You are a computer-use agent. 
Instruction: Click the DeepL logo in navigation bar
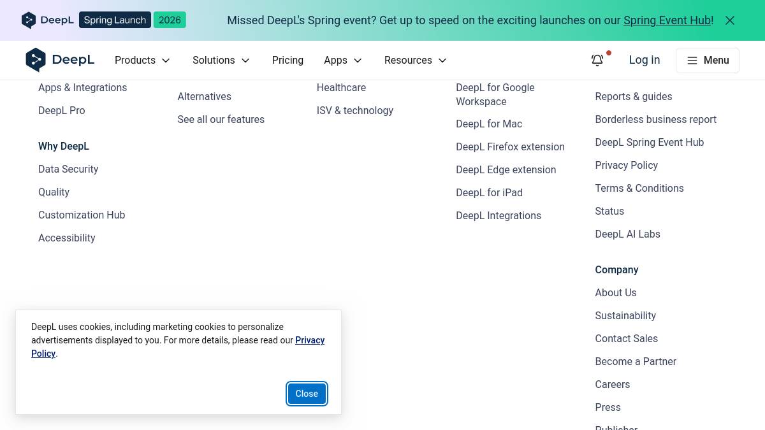pyautogui.click(x=60, y=60)
